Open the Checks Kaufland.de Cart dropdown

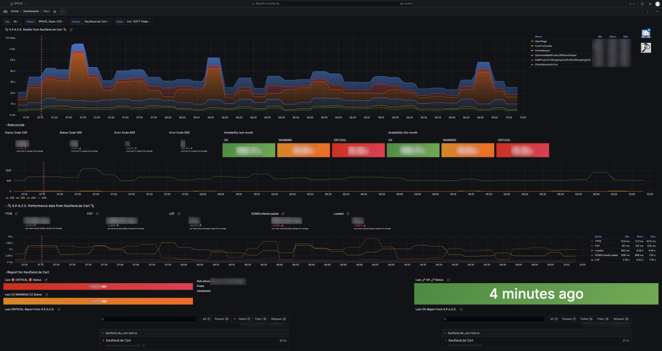(97, 22)
